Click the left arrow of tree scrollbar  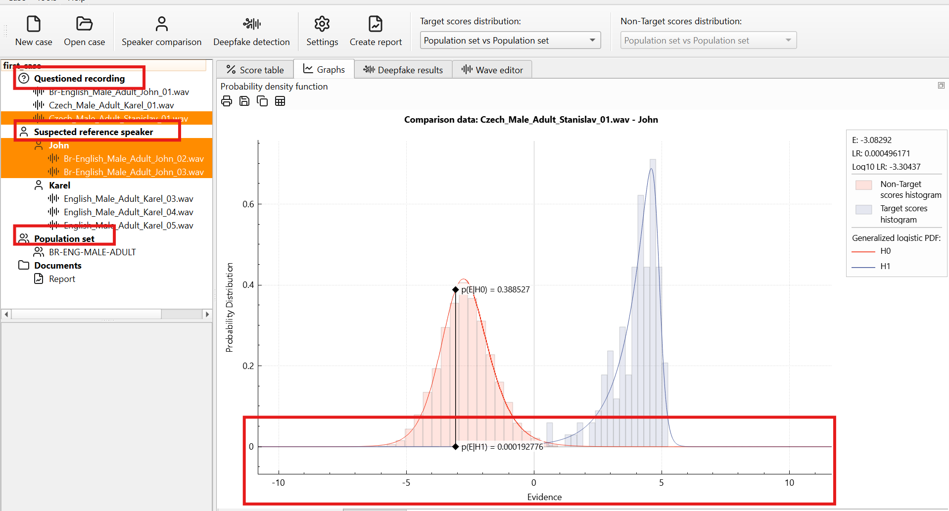pos(6,314)
